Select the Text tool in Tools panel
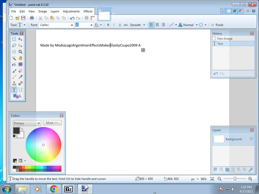 click(x=14, y=90)
